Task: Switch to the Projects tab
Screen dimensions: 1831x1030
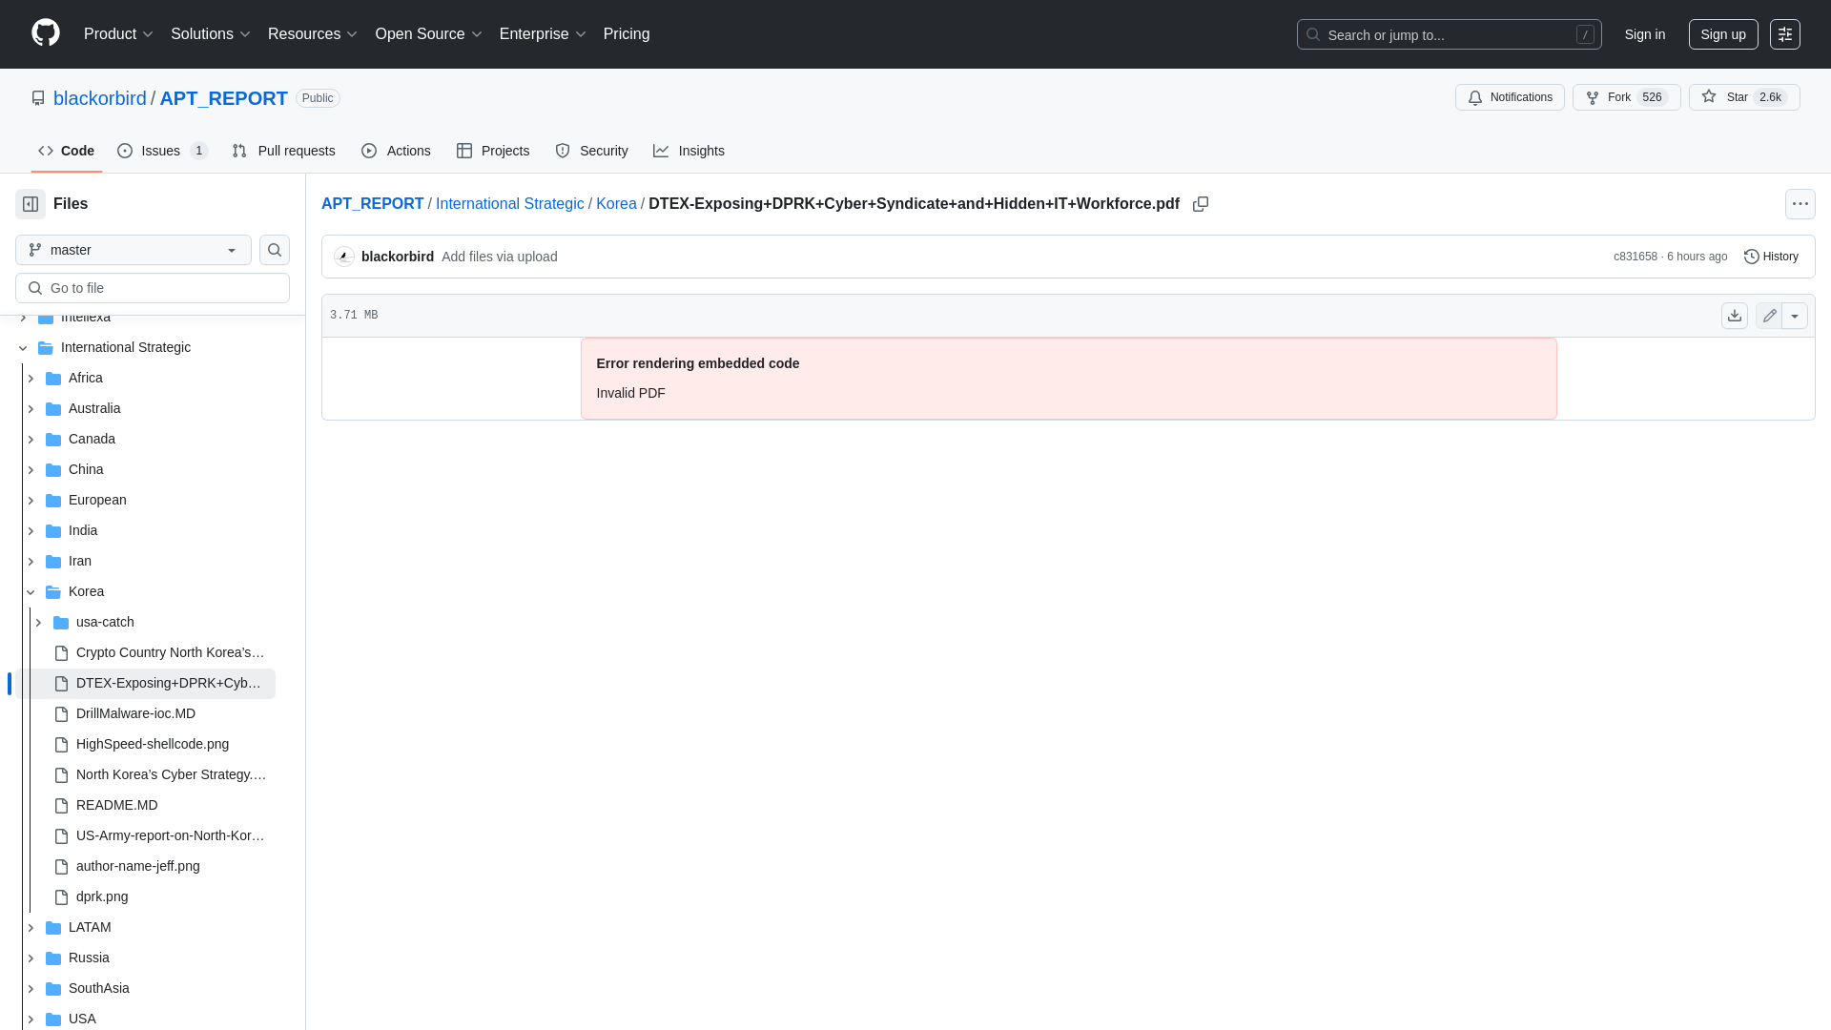Action: pyautogui.click(x=492, y=151)
